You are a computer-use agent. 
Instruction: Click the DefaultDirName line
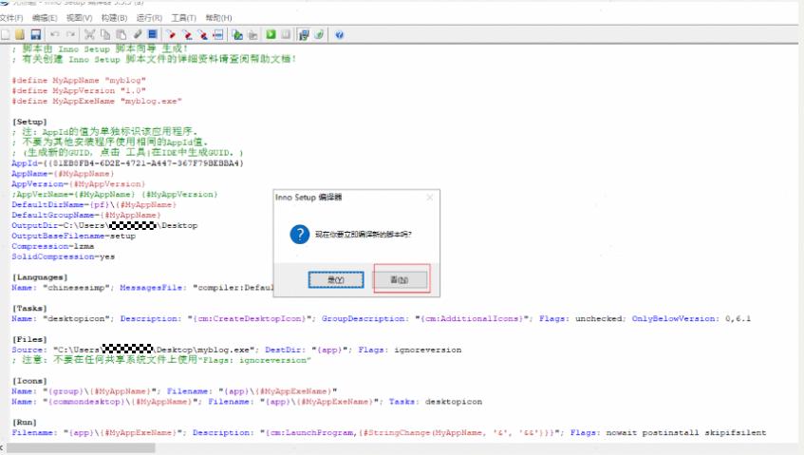pos(94,204)
